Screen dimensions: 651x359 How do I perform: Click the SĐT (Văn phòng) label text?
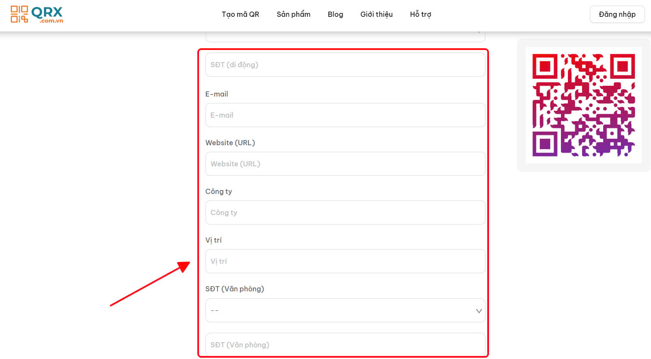(x=235, y=289)
